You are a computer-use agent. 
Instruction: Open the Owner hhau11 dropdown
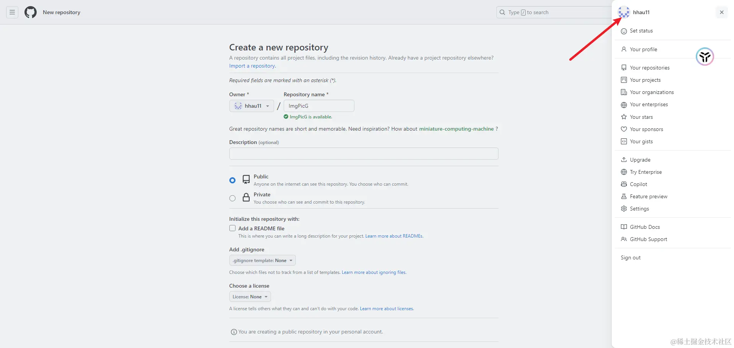(252, 106)
